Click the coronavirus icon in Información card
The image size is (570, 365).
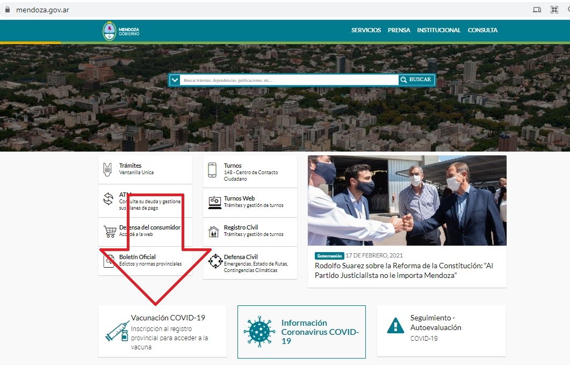click(259, 331)
